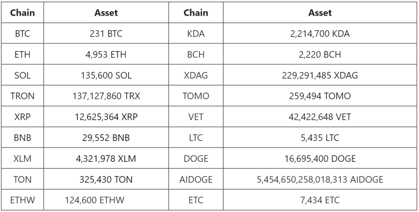Select the 2,220 BCH asset cell
Image resolution: width=419 pixels, height=212 pixels.
click(320, 55)
